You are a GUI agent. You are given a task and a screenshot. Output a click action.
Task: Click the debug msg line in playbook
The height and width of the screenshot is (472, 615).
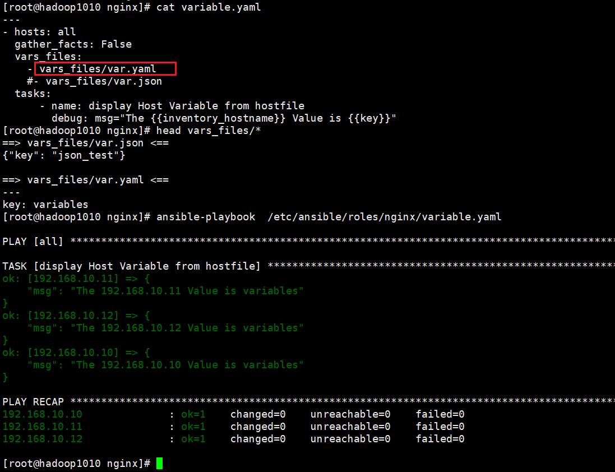click(224, 118)
